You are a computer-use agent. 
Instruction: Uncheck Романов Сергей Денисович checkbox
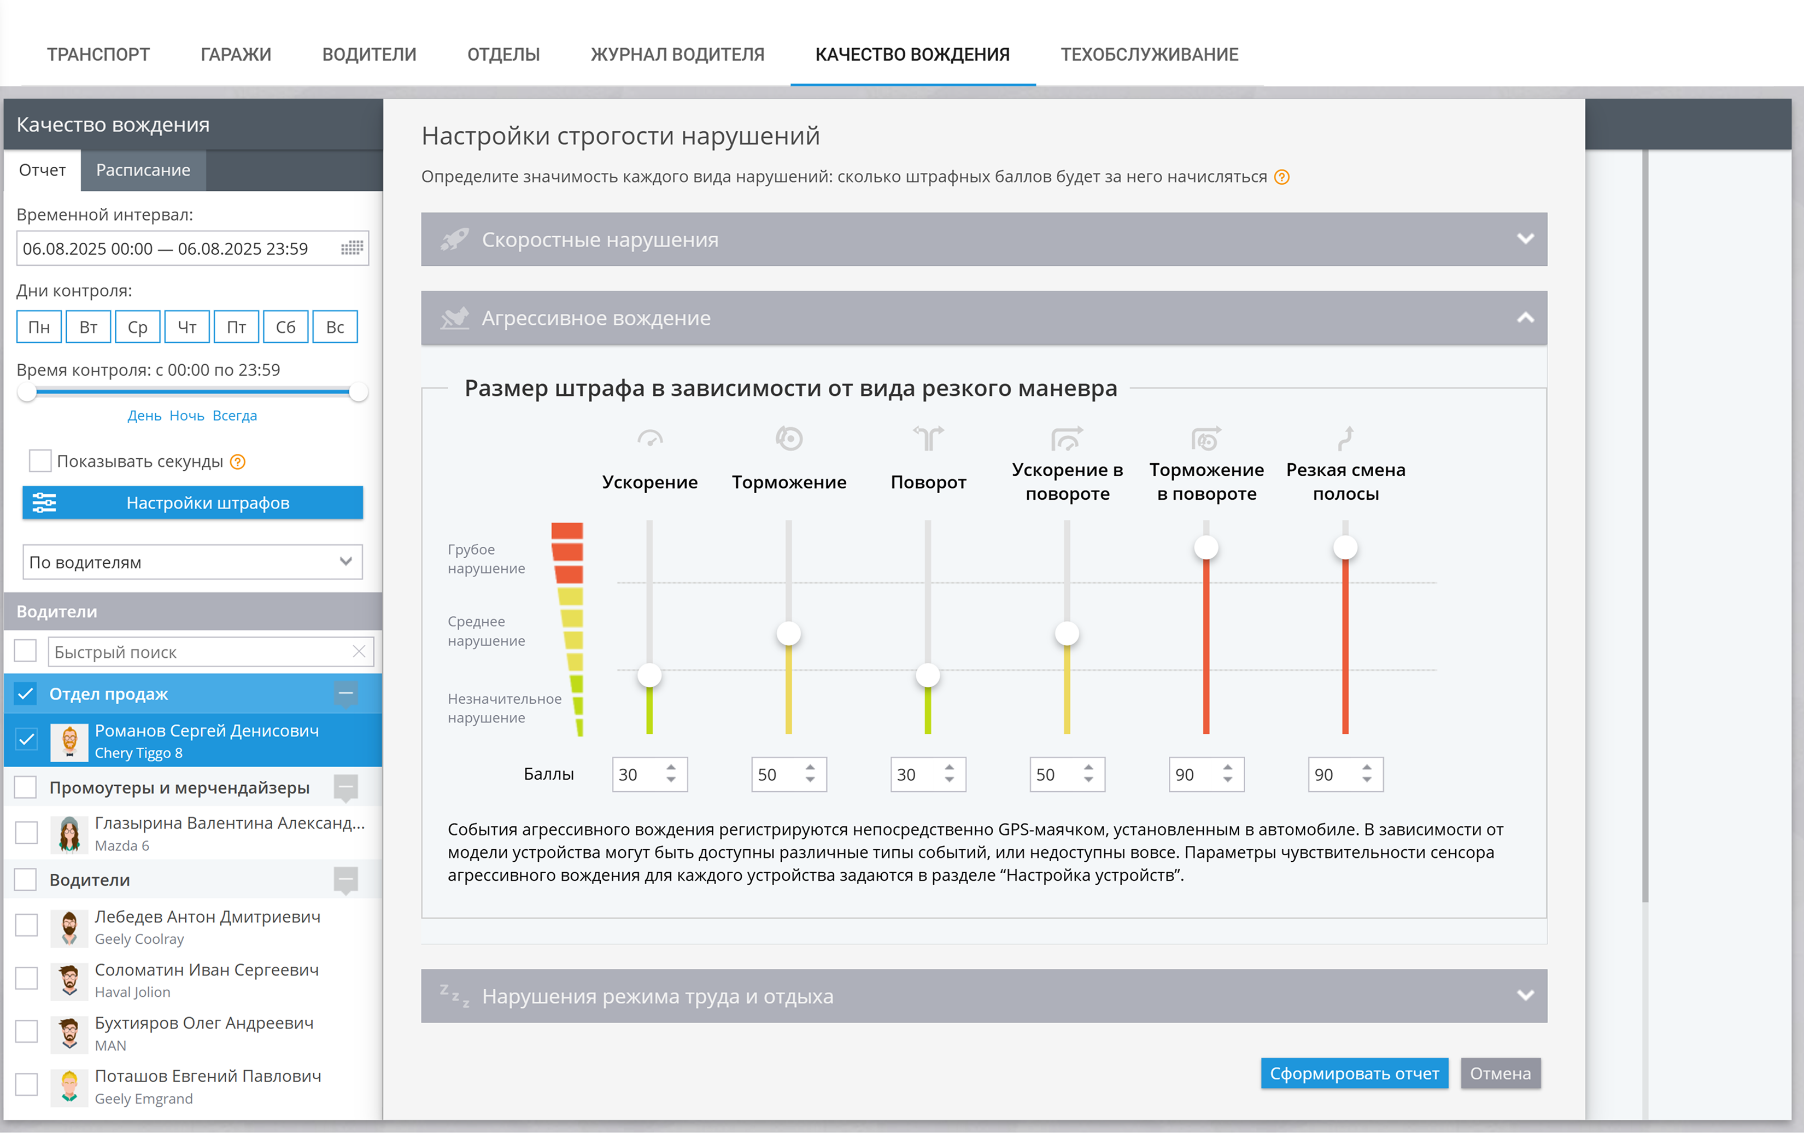[26, 740]
